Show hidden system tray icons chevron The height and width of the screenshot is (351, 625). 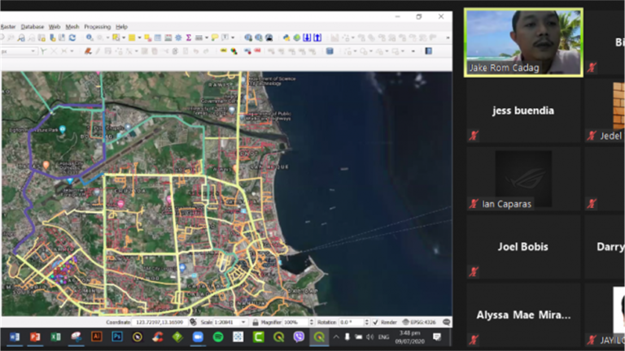pos(336,337)
